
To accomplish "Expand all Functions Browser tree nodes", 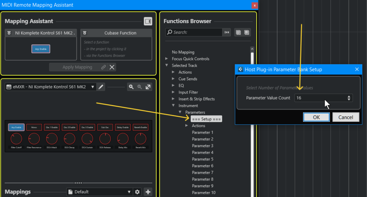I will click(x=238, y=32).
